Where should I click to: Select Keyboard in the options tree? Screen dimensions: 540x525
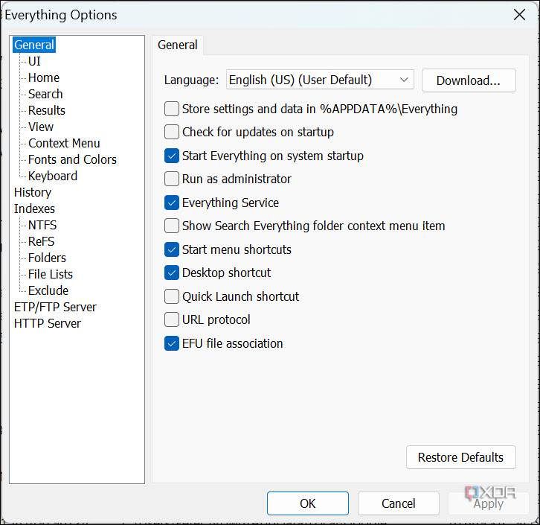53,176
